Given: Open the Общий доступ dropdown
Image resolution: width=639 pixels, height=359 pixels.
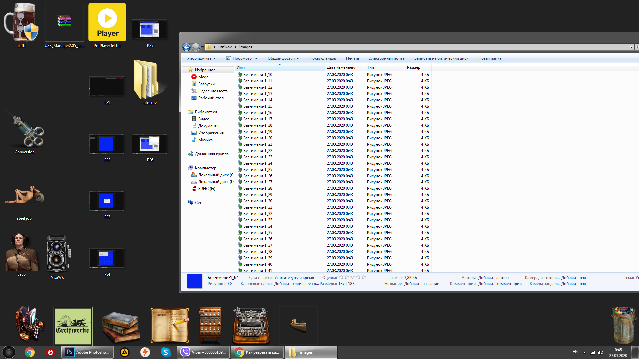Looking at the screenshot, I should click(x=283, y=58).
